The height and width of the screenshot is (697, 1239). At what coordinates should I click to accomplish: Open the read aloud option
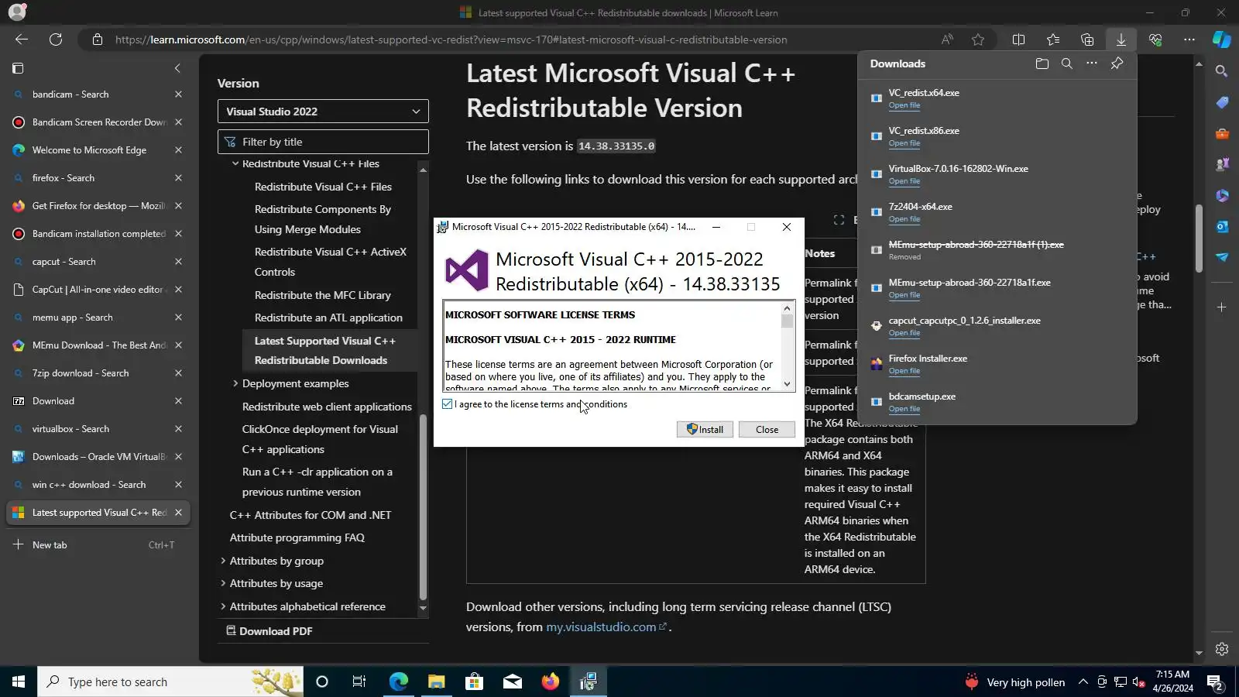pos(947,39)
